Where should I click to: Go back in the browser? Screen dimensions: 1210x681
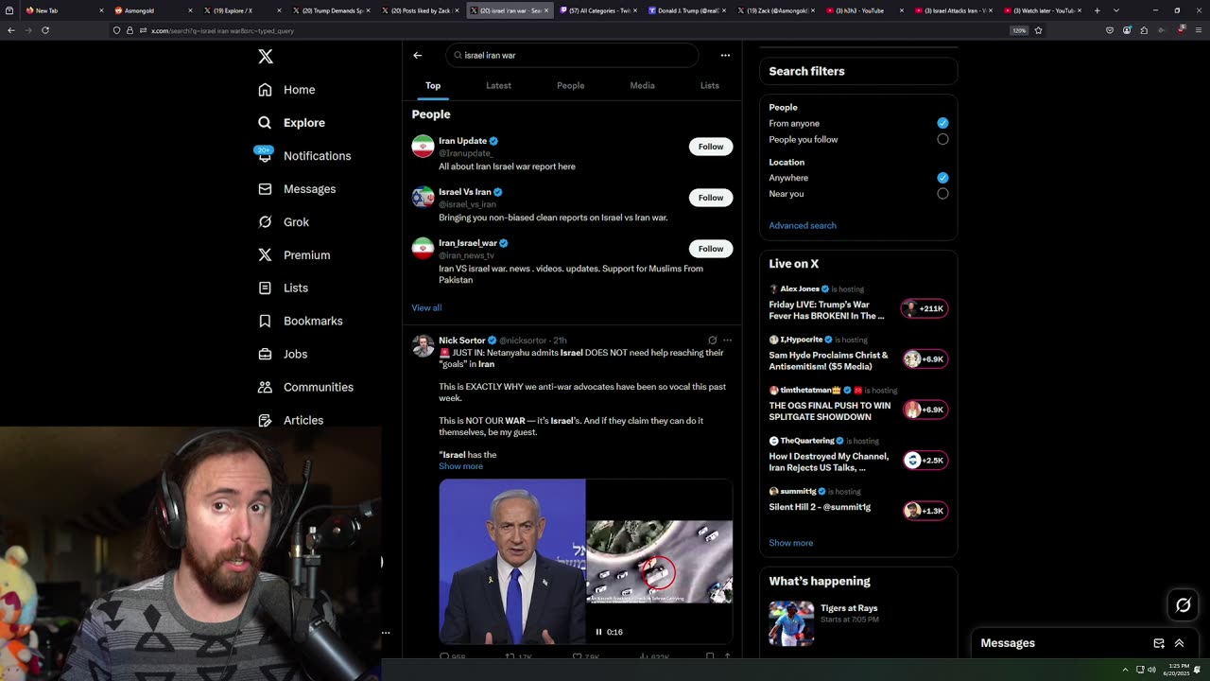tap(11, 30)
